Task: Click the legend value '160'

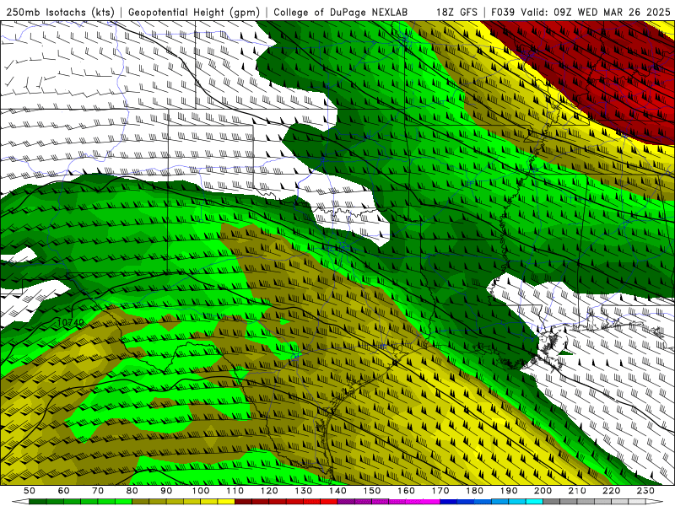Action: [406, 491]
